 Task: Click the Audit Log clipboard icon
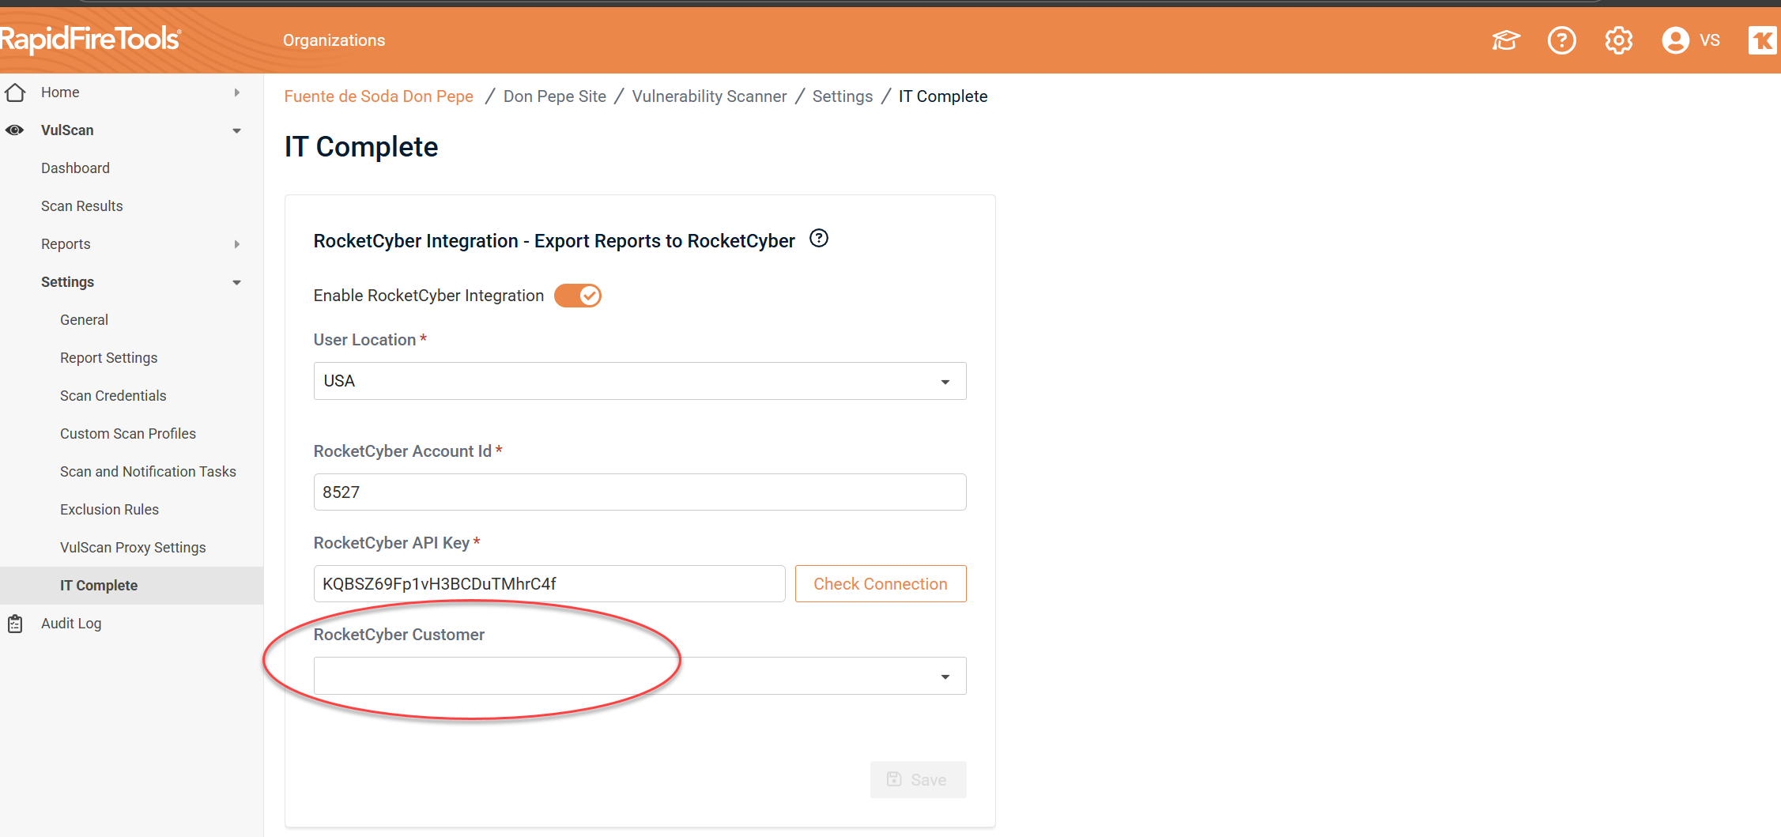[x=15, y=624]
